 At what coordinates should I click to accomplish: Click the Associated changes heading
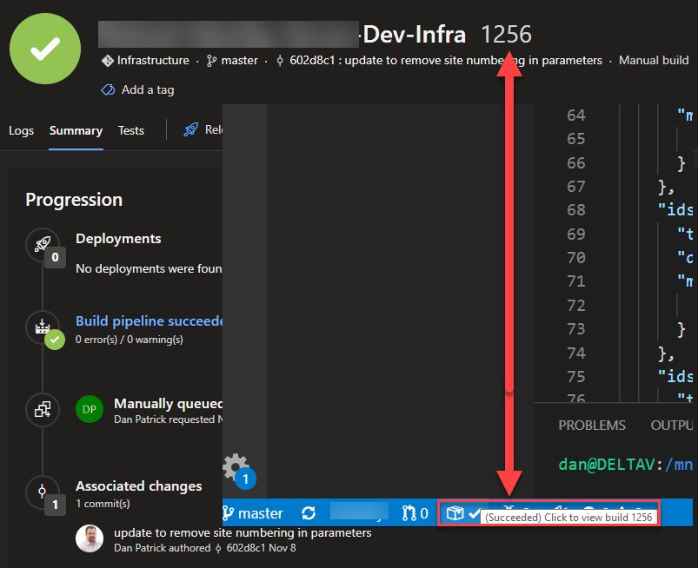pyautogui.click(x=139, y=486)
